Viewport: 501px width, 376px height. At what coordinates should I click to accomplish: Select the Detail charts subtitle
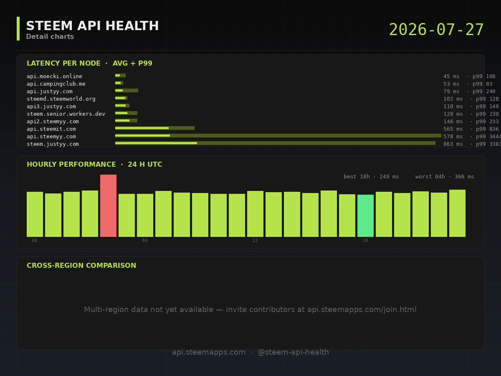click(50, 37)
